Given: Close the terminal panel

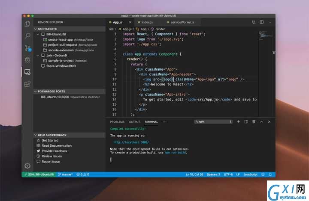Looking at the screenshot, I should click(269, 122).
